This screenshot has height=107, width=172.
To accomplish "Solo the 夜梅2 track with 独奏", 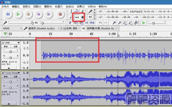I will 15,47.
